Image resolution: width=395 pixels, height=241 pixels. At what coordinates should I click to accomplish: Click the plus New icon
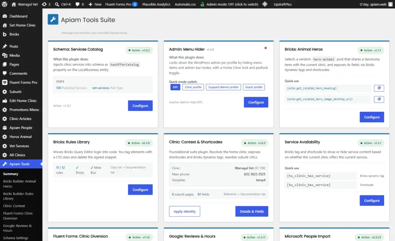point(90,4)
